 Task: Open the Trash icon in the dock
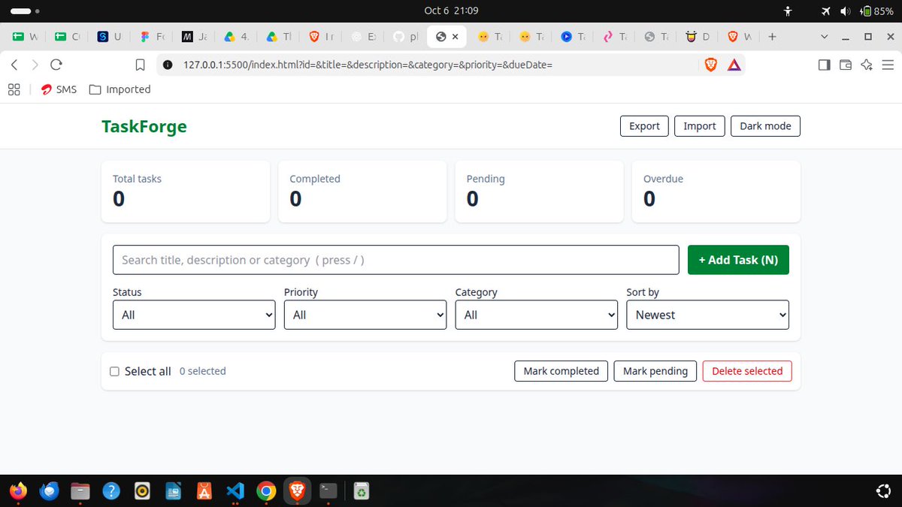point(362,491)
